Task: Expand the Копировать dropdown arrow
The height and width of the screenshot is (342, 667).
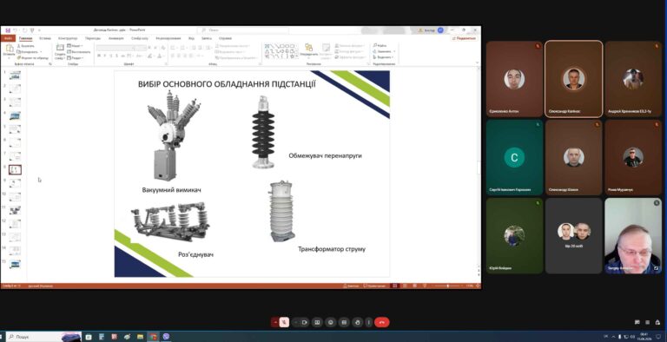Action: pos(41,52)
